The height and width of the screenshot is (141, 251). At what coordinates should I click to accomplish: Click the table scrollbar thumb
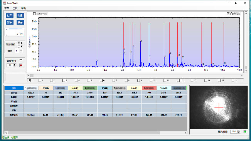[84, 133]
